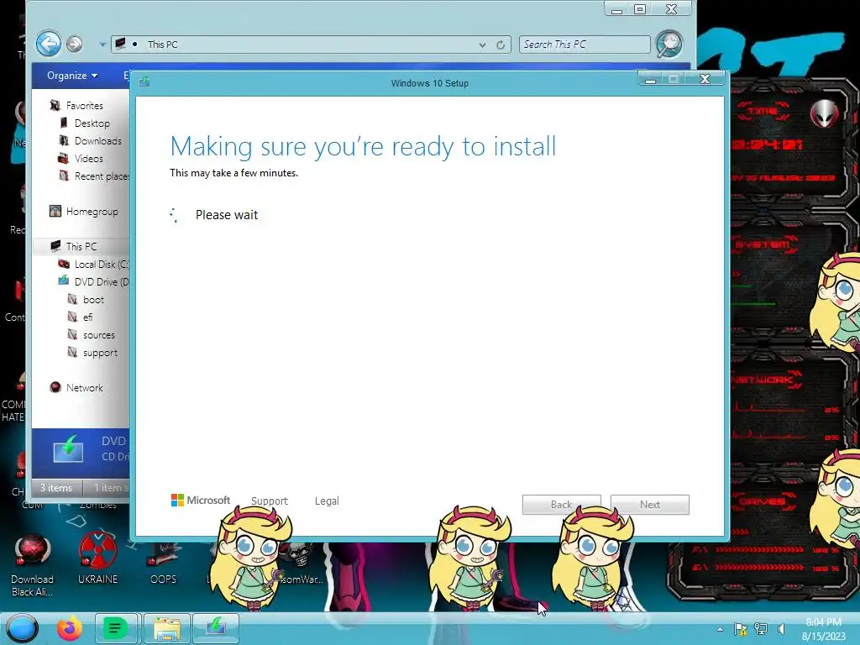Click the Next button in Setup
The height and width of the screenshot is (645, 860).
650,505
